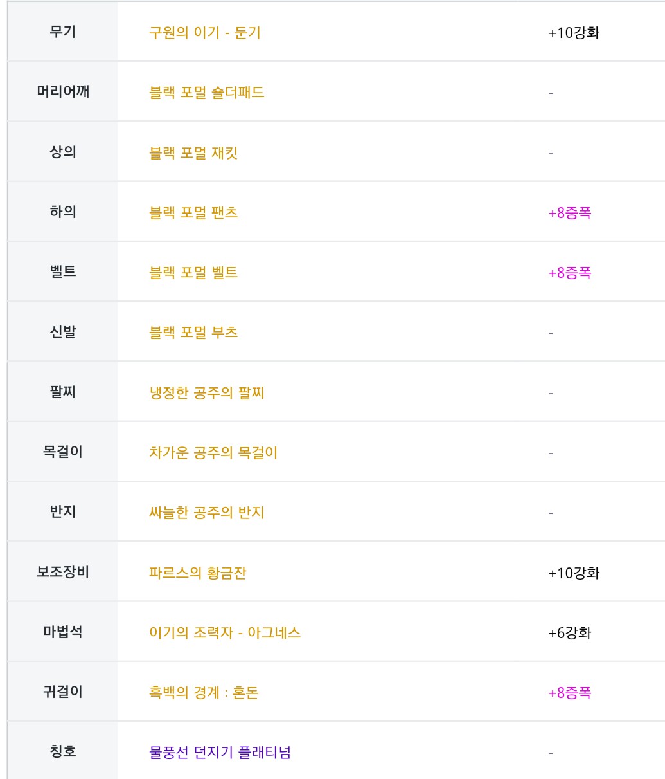The width and height of the screenshot is (665, 779).
Task: Click the 귀걸이 row label
Action: point(63,692)
